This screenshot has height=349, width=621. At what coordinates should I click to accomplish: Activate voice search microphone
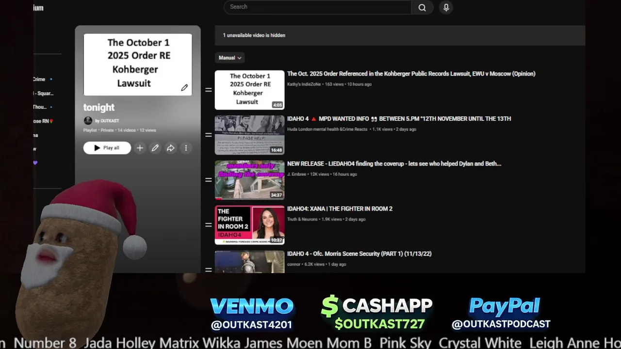click(446, 7)
